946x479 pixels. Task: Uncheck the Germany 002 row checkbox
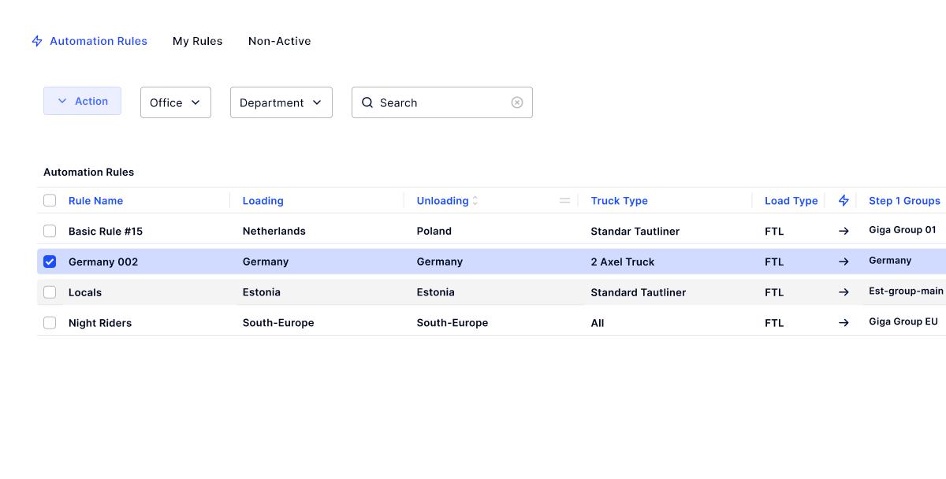pos(50,261)
